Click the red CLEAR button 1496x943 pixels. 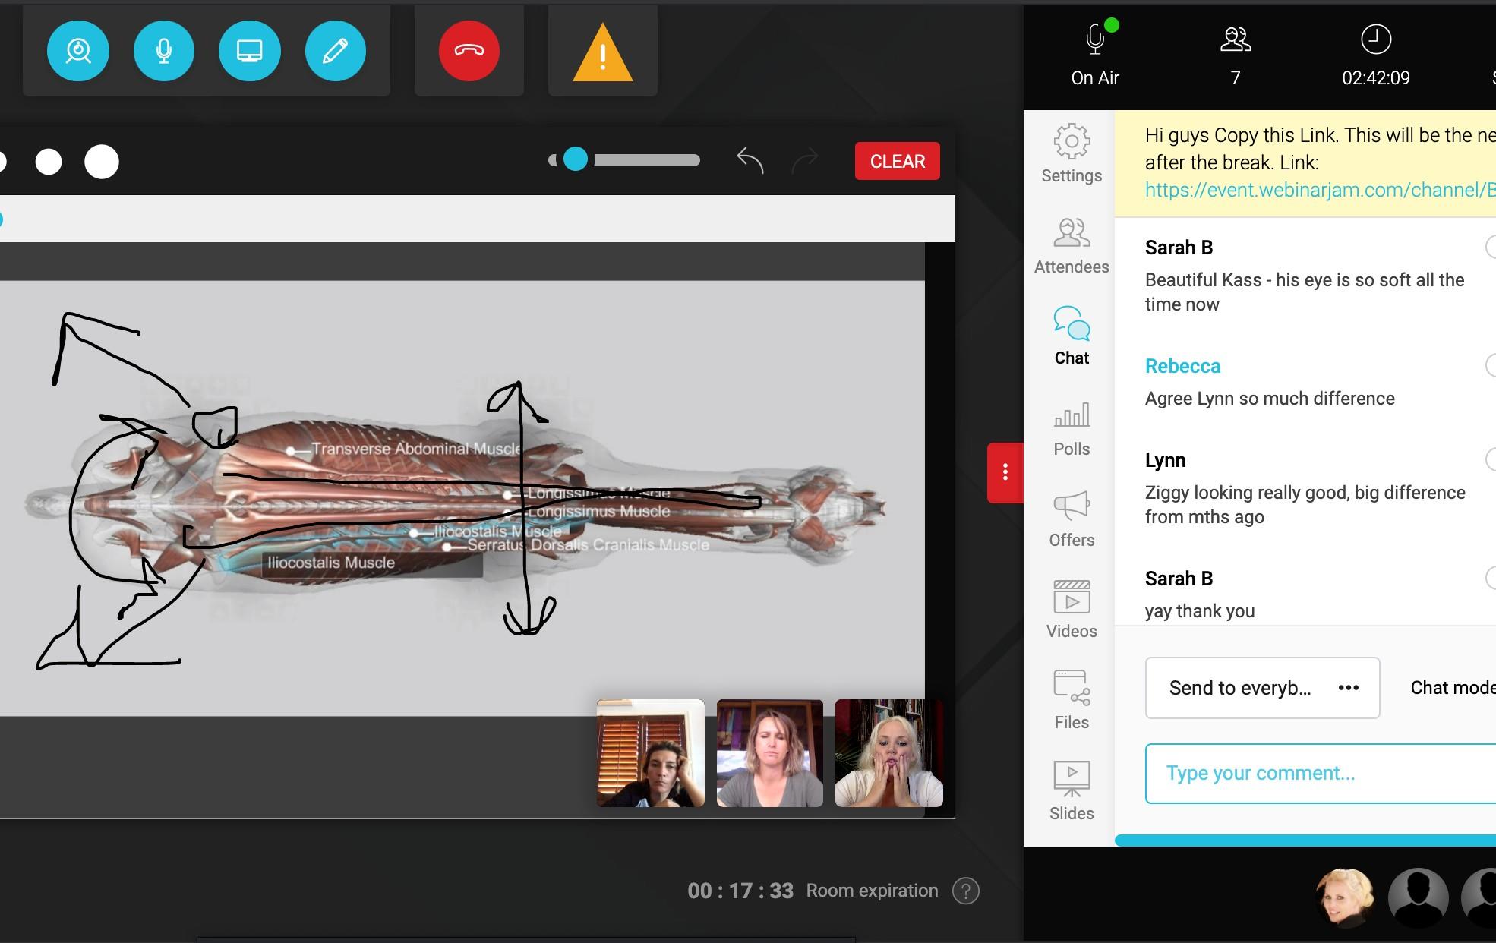[897, 161]
